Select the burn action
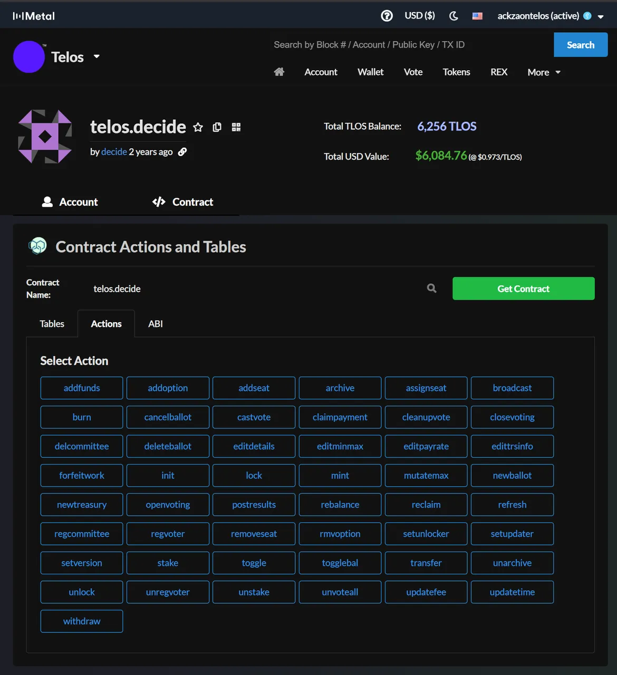 [x=82, y=417]
